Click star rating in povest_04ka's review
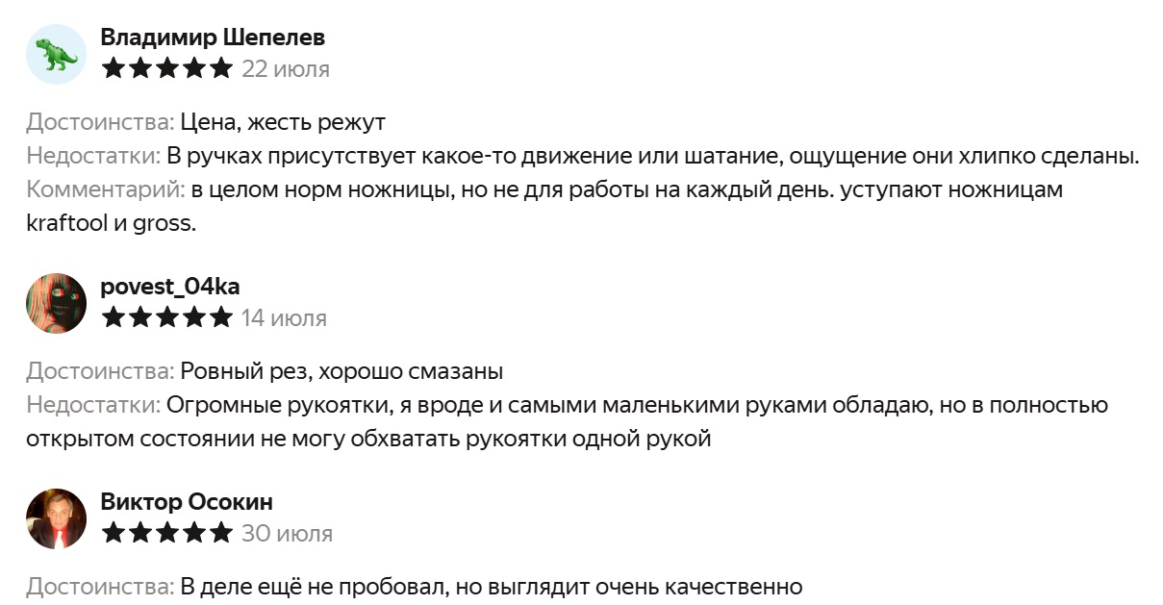The width and height of the screenshot is (1163, 605). [167, 317]
